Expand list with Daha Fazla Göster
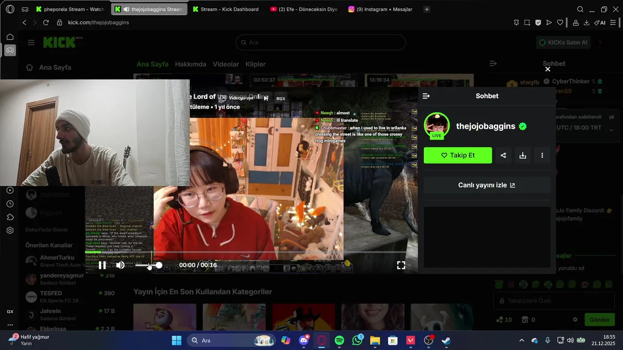 47,229
